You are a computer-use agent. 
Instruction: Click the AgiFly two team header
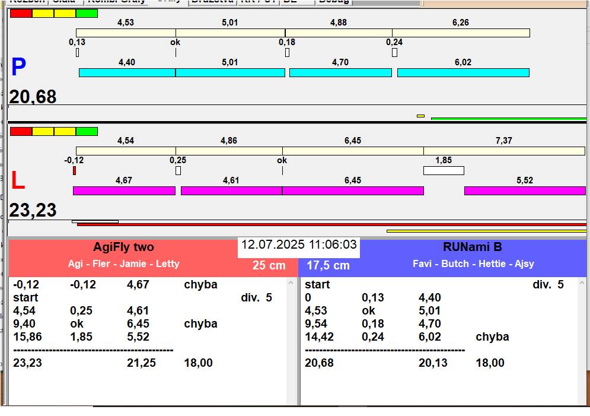click(123, 247)
